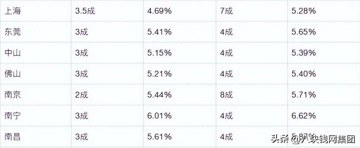Image resolution: width=360 pixels, height=148 pixels.
Task: Click the 8成 cell in 南京 row
Action: [226, 95]
